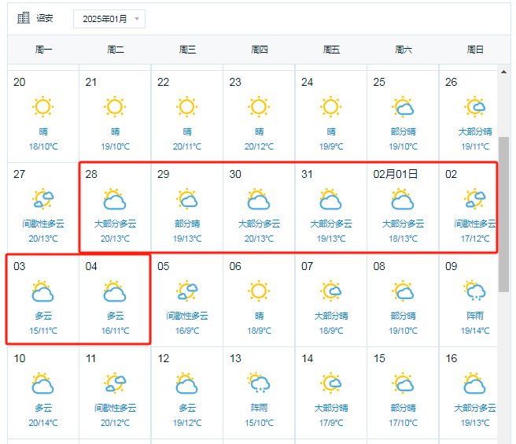
Task: Click the mostly sunny icon for day 07
Action: (x=331, y=291)
